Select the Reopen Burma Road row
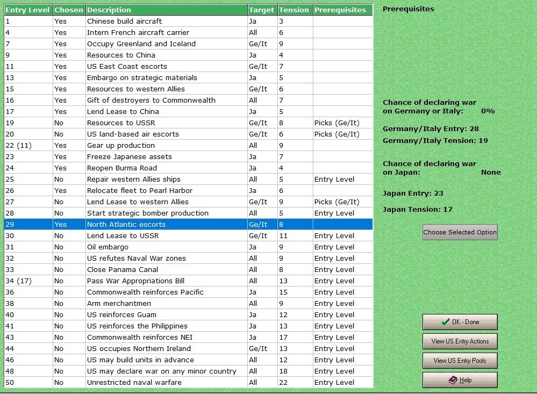This screenshot has height=394, width=537. click(188, 168)
